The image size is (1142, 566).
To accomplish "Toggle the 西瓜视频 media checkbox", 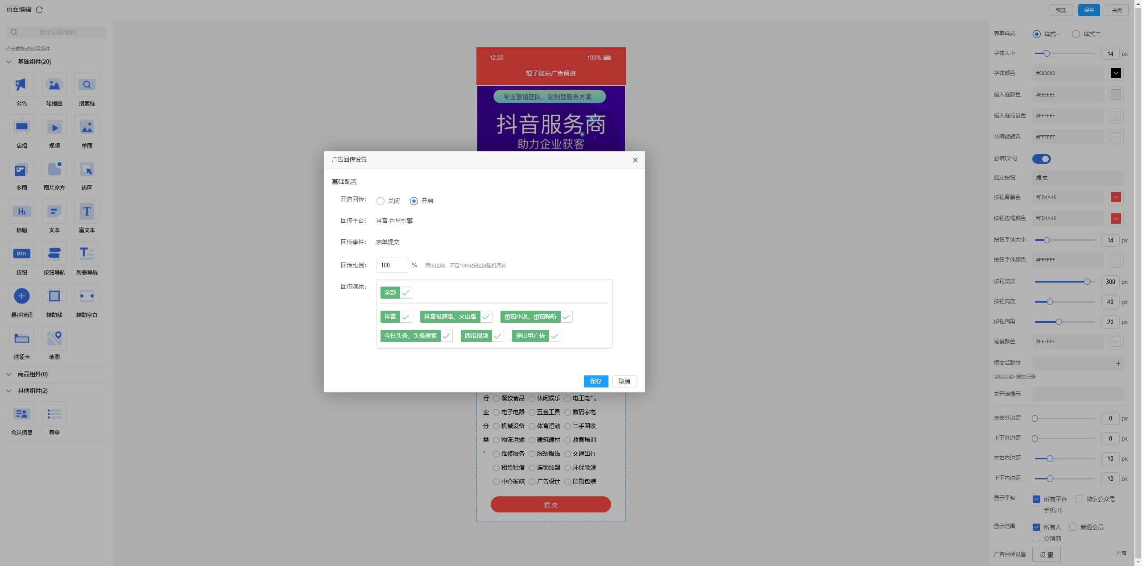I will click(x=498, y=336).
